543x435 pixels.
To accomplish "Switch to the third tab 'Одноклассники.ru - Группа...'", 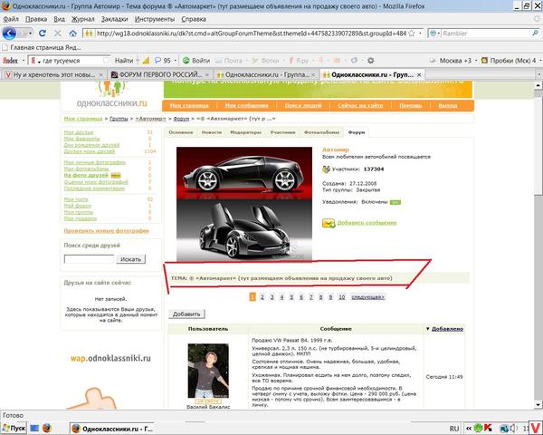I will (x=266, y=74).
